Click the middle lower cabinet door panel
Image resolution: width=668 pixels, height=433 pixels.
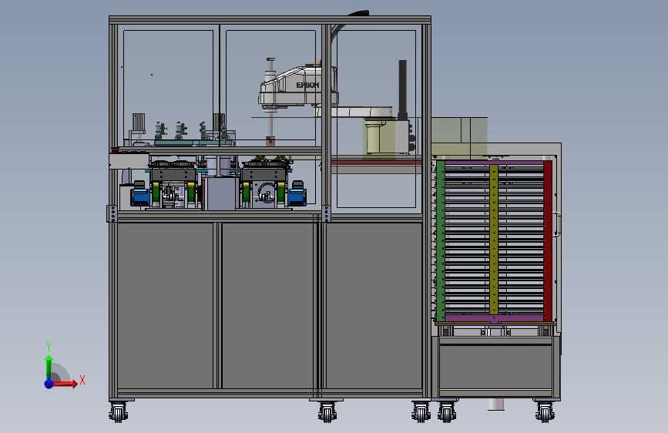coord(267,305)
